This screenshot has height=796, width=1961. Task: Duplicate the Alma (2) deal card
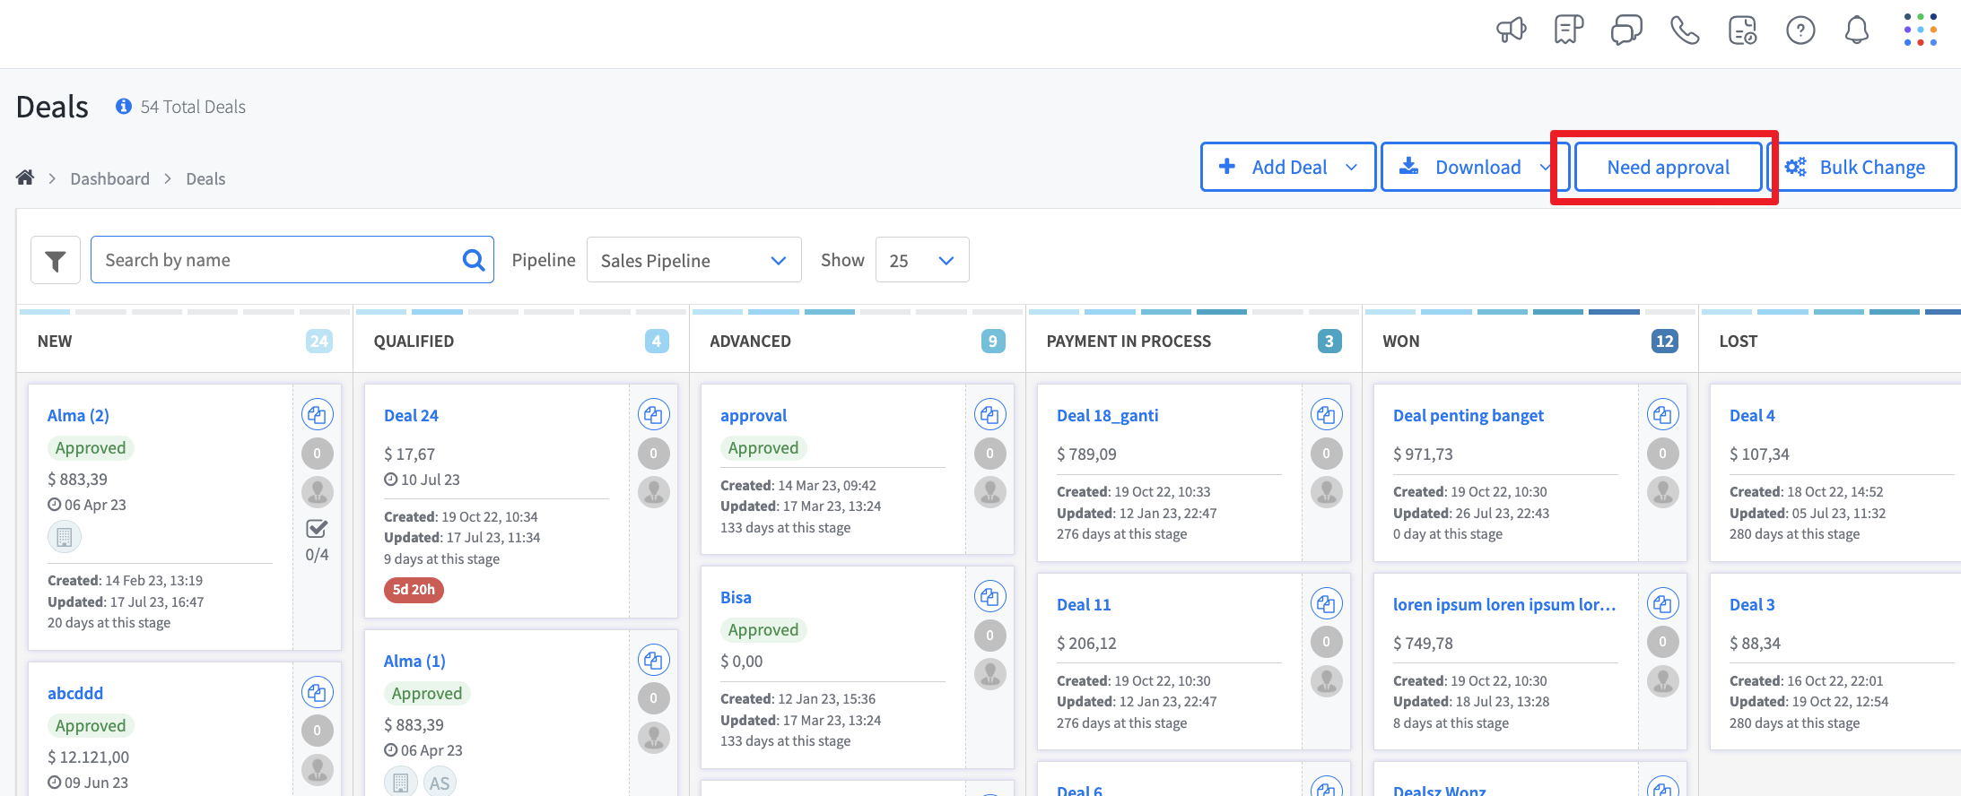click(317, 415)
